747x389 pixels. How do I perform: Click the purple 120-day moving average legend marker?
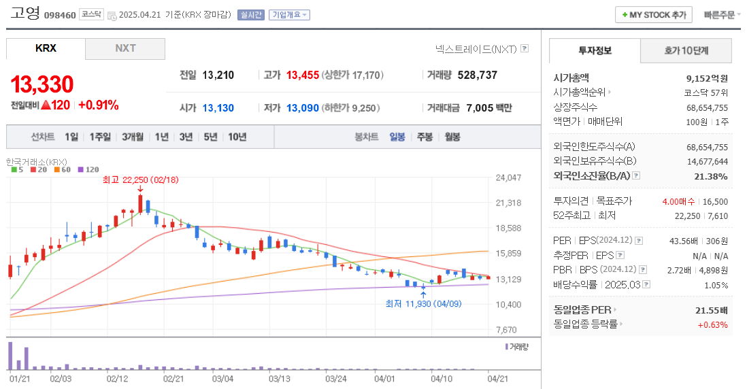[80, 169]
